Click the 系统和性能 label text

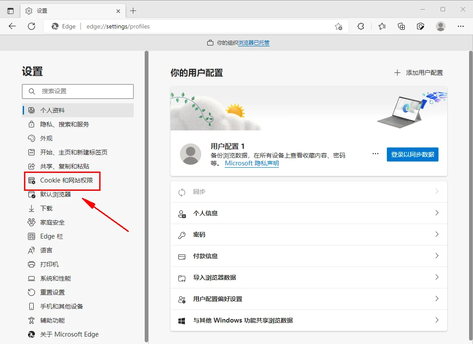(x=56, y=278)
